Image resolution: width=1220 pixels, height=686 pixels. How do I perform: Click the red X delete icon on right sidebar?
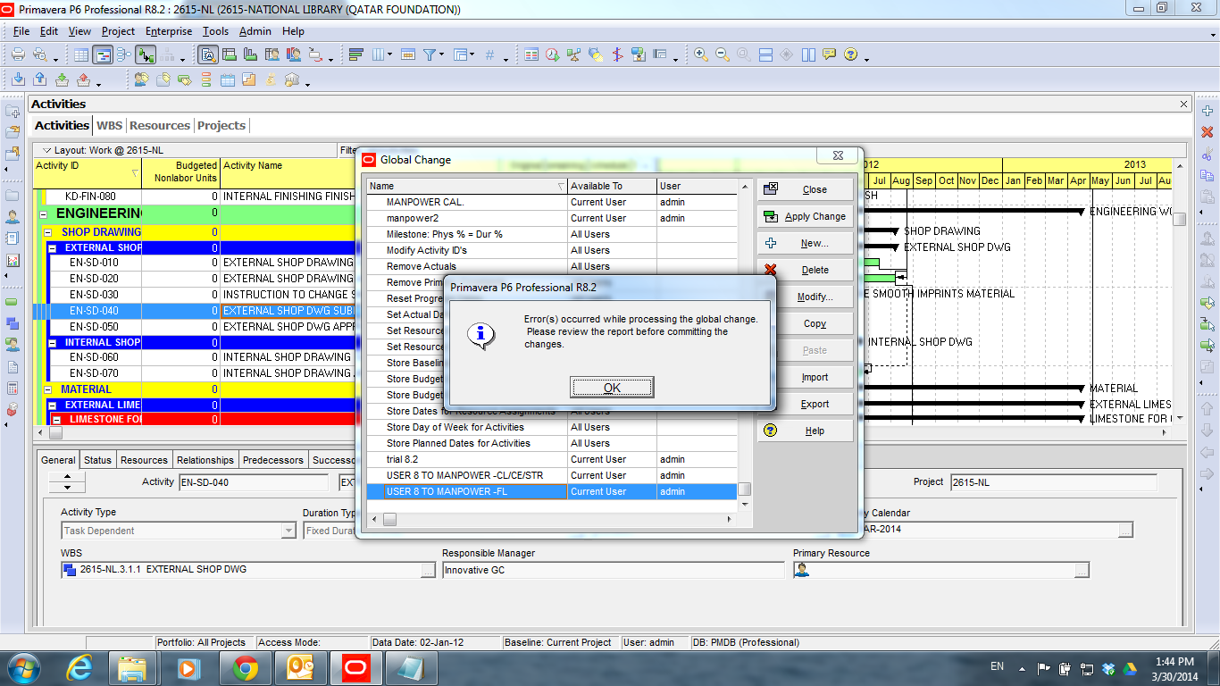(1207, 132)
